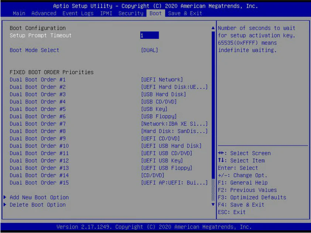Switch to the Main tab
Screen dimensions: 311x233
[18, 13]
